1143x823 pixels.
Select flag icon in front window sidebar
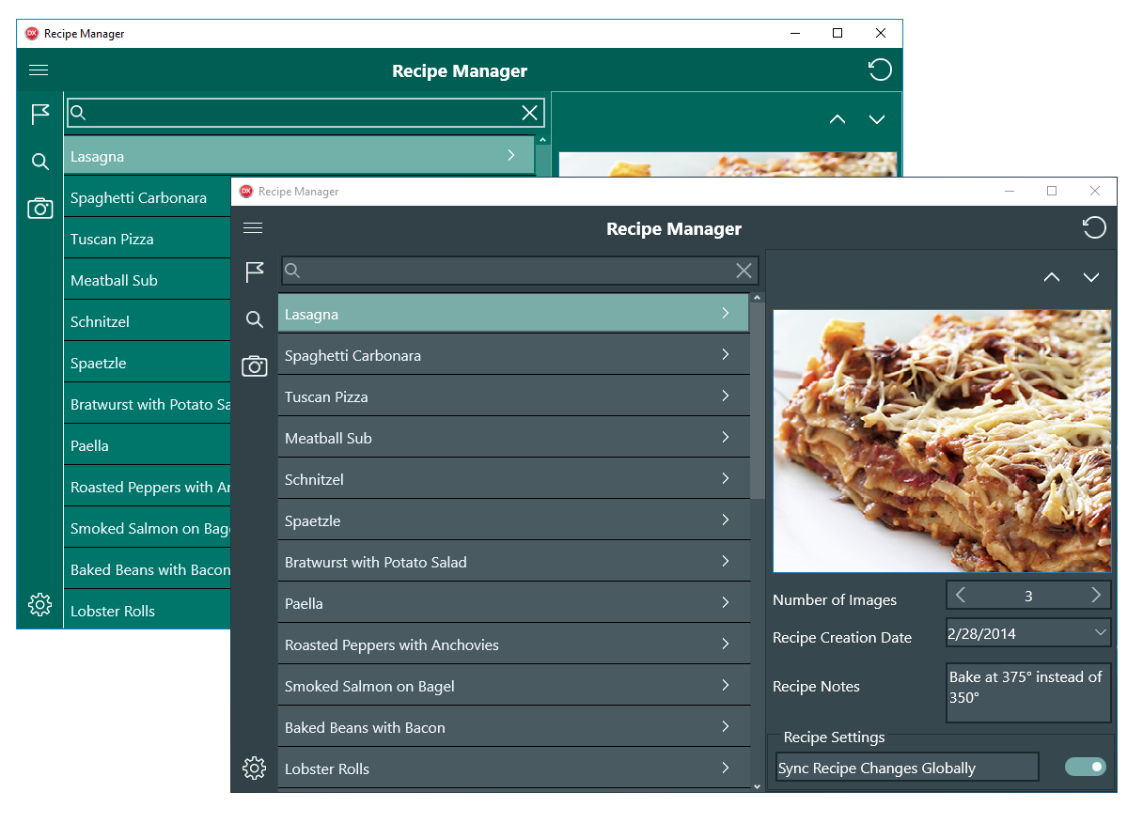[255, 272]
